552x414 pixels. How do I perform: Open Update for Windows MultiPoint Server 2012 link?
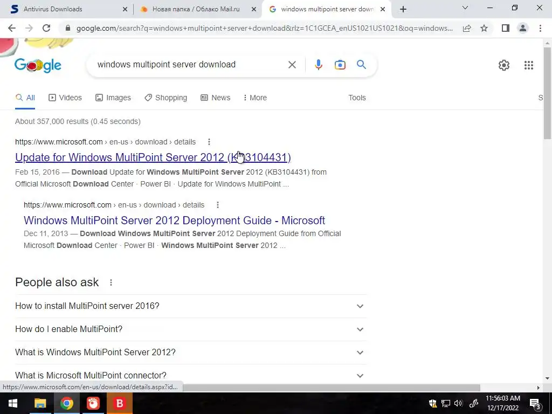click(x=153, y=157)
